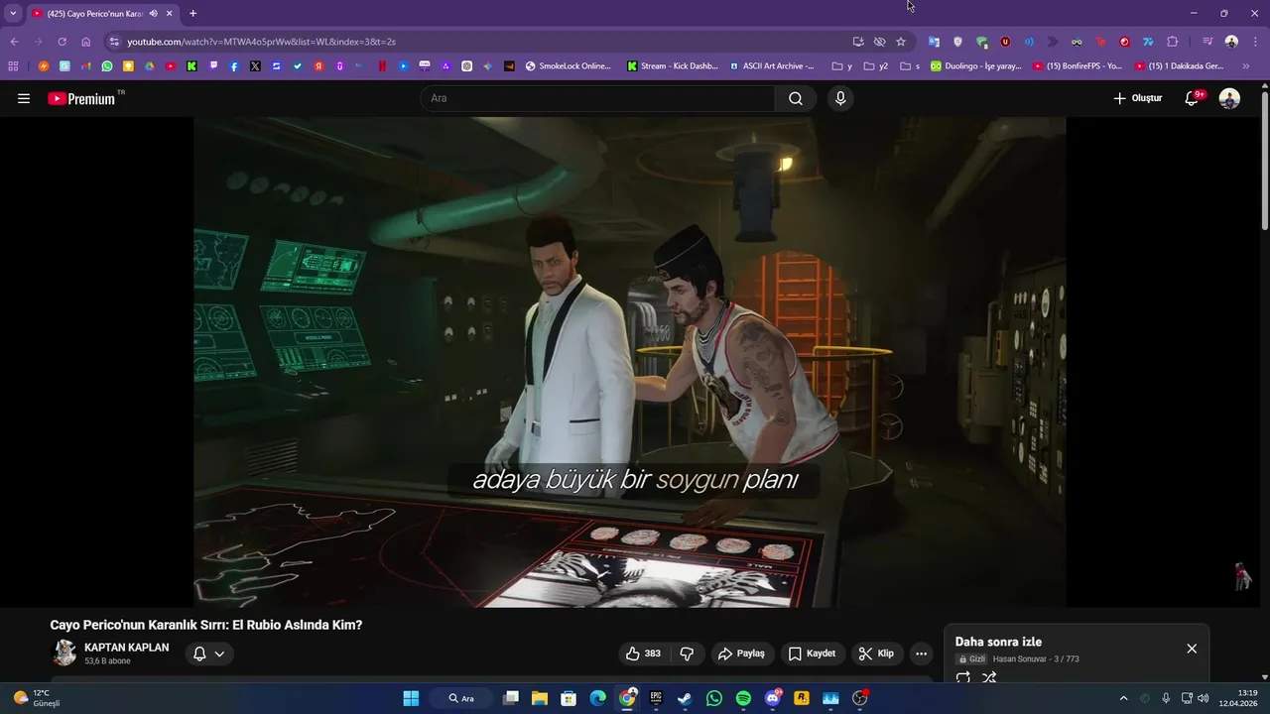1270x714 pixels.
Task: Open KAPTAN KAPLAN channel name link
Action: tap(126, 648)
